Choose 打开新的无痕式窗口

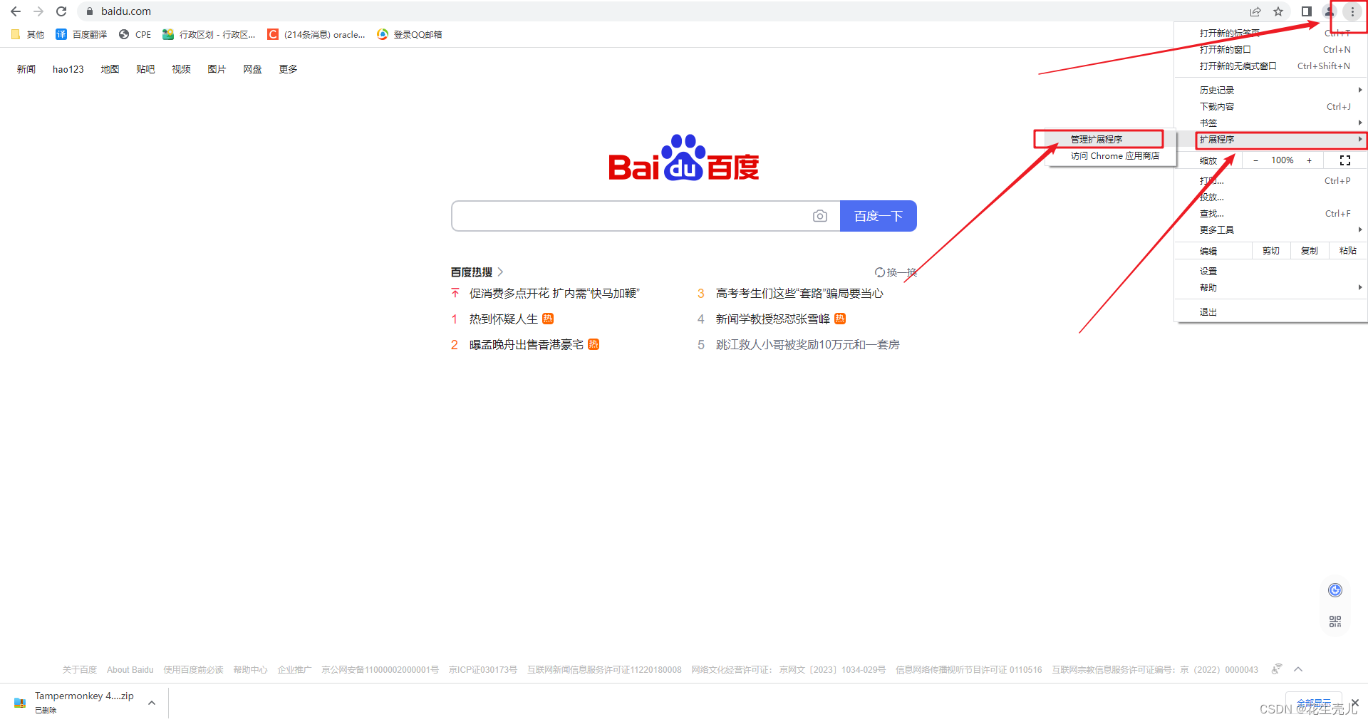tap(1270, 66)
